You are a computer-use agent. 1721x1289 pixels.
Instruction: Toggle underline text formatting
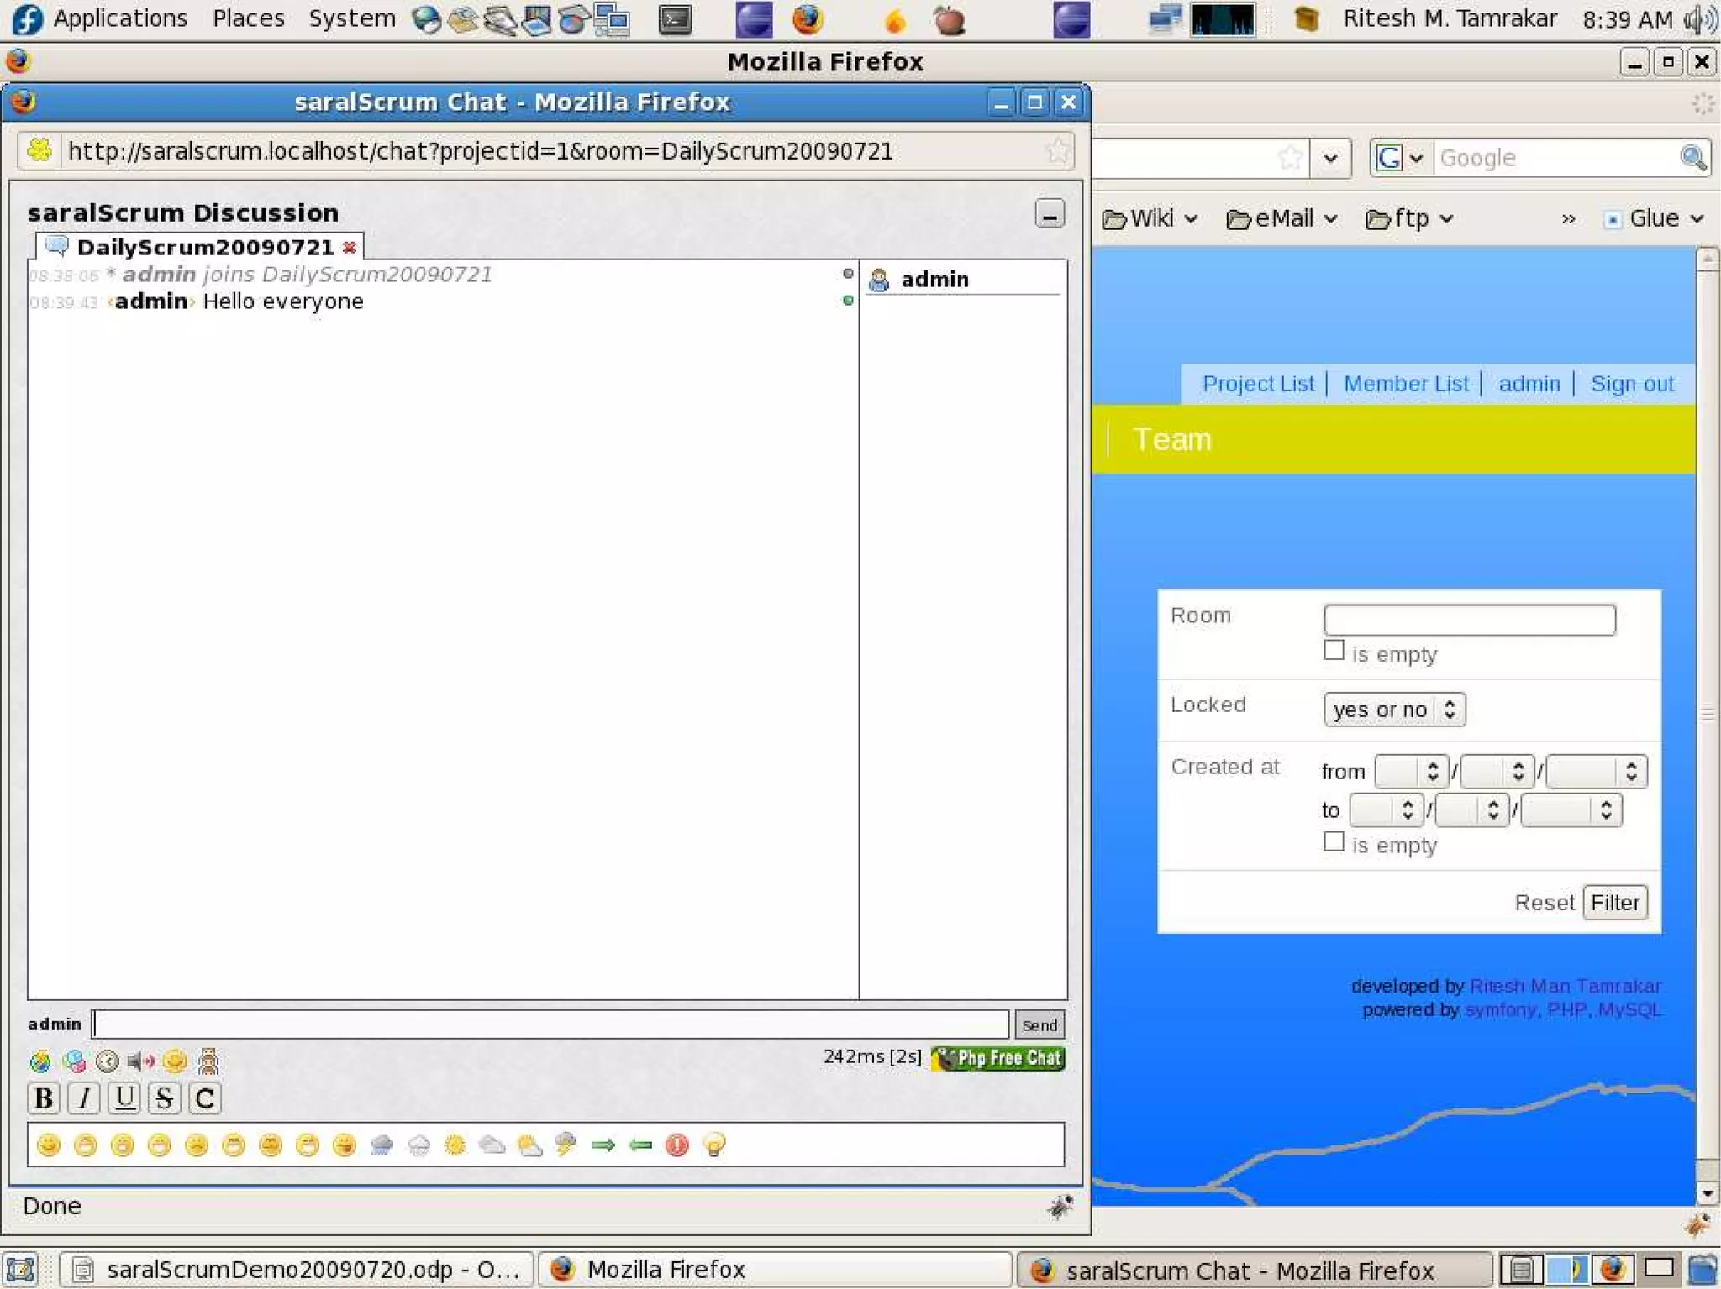tap(124, 1098)
